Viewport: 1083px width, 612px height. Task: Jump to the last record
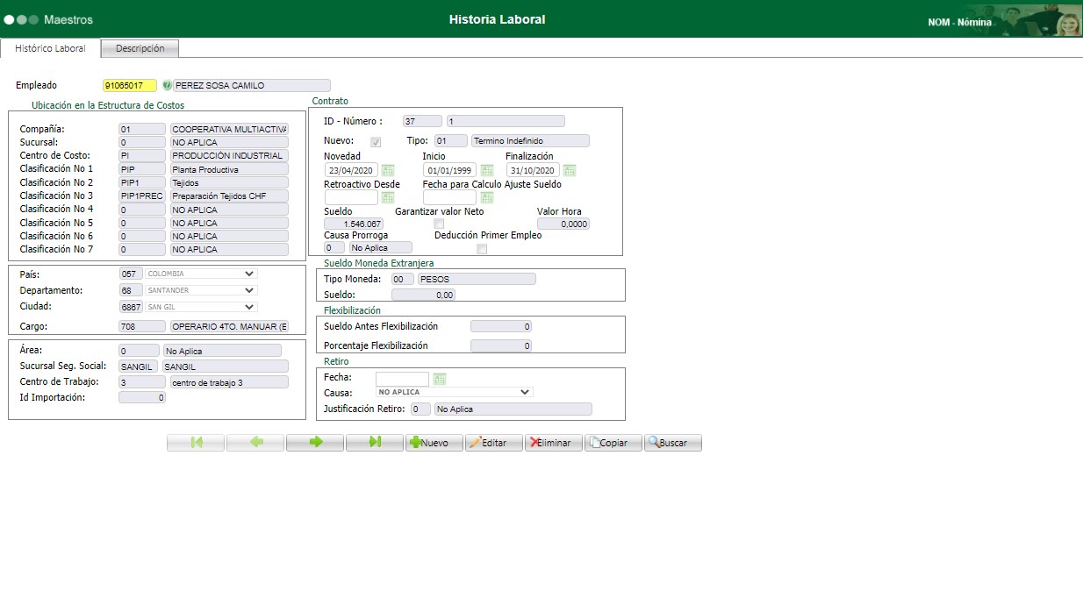click(375, 443)
